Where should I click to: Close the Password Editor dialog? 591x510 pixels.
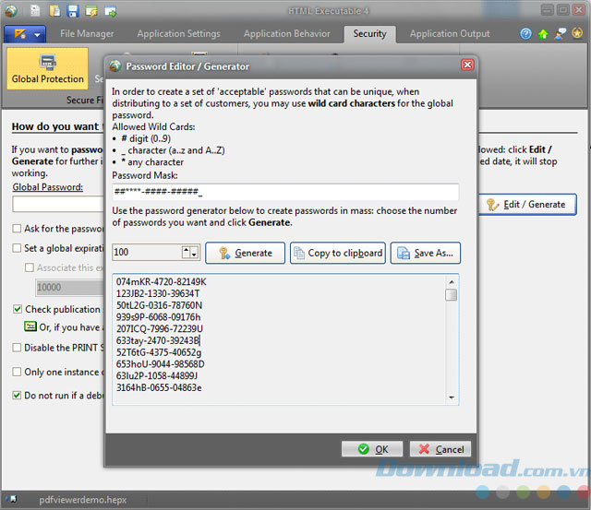coord(467,65)
